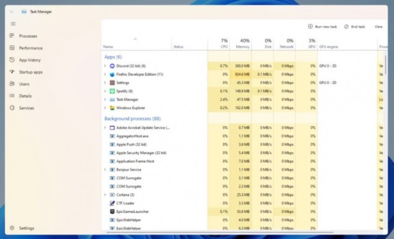Sort by the CPU column header
The height and width of the screenshot is (239, 394).
tap(219, 43)
